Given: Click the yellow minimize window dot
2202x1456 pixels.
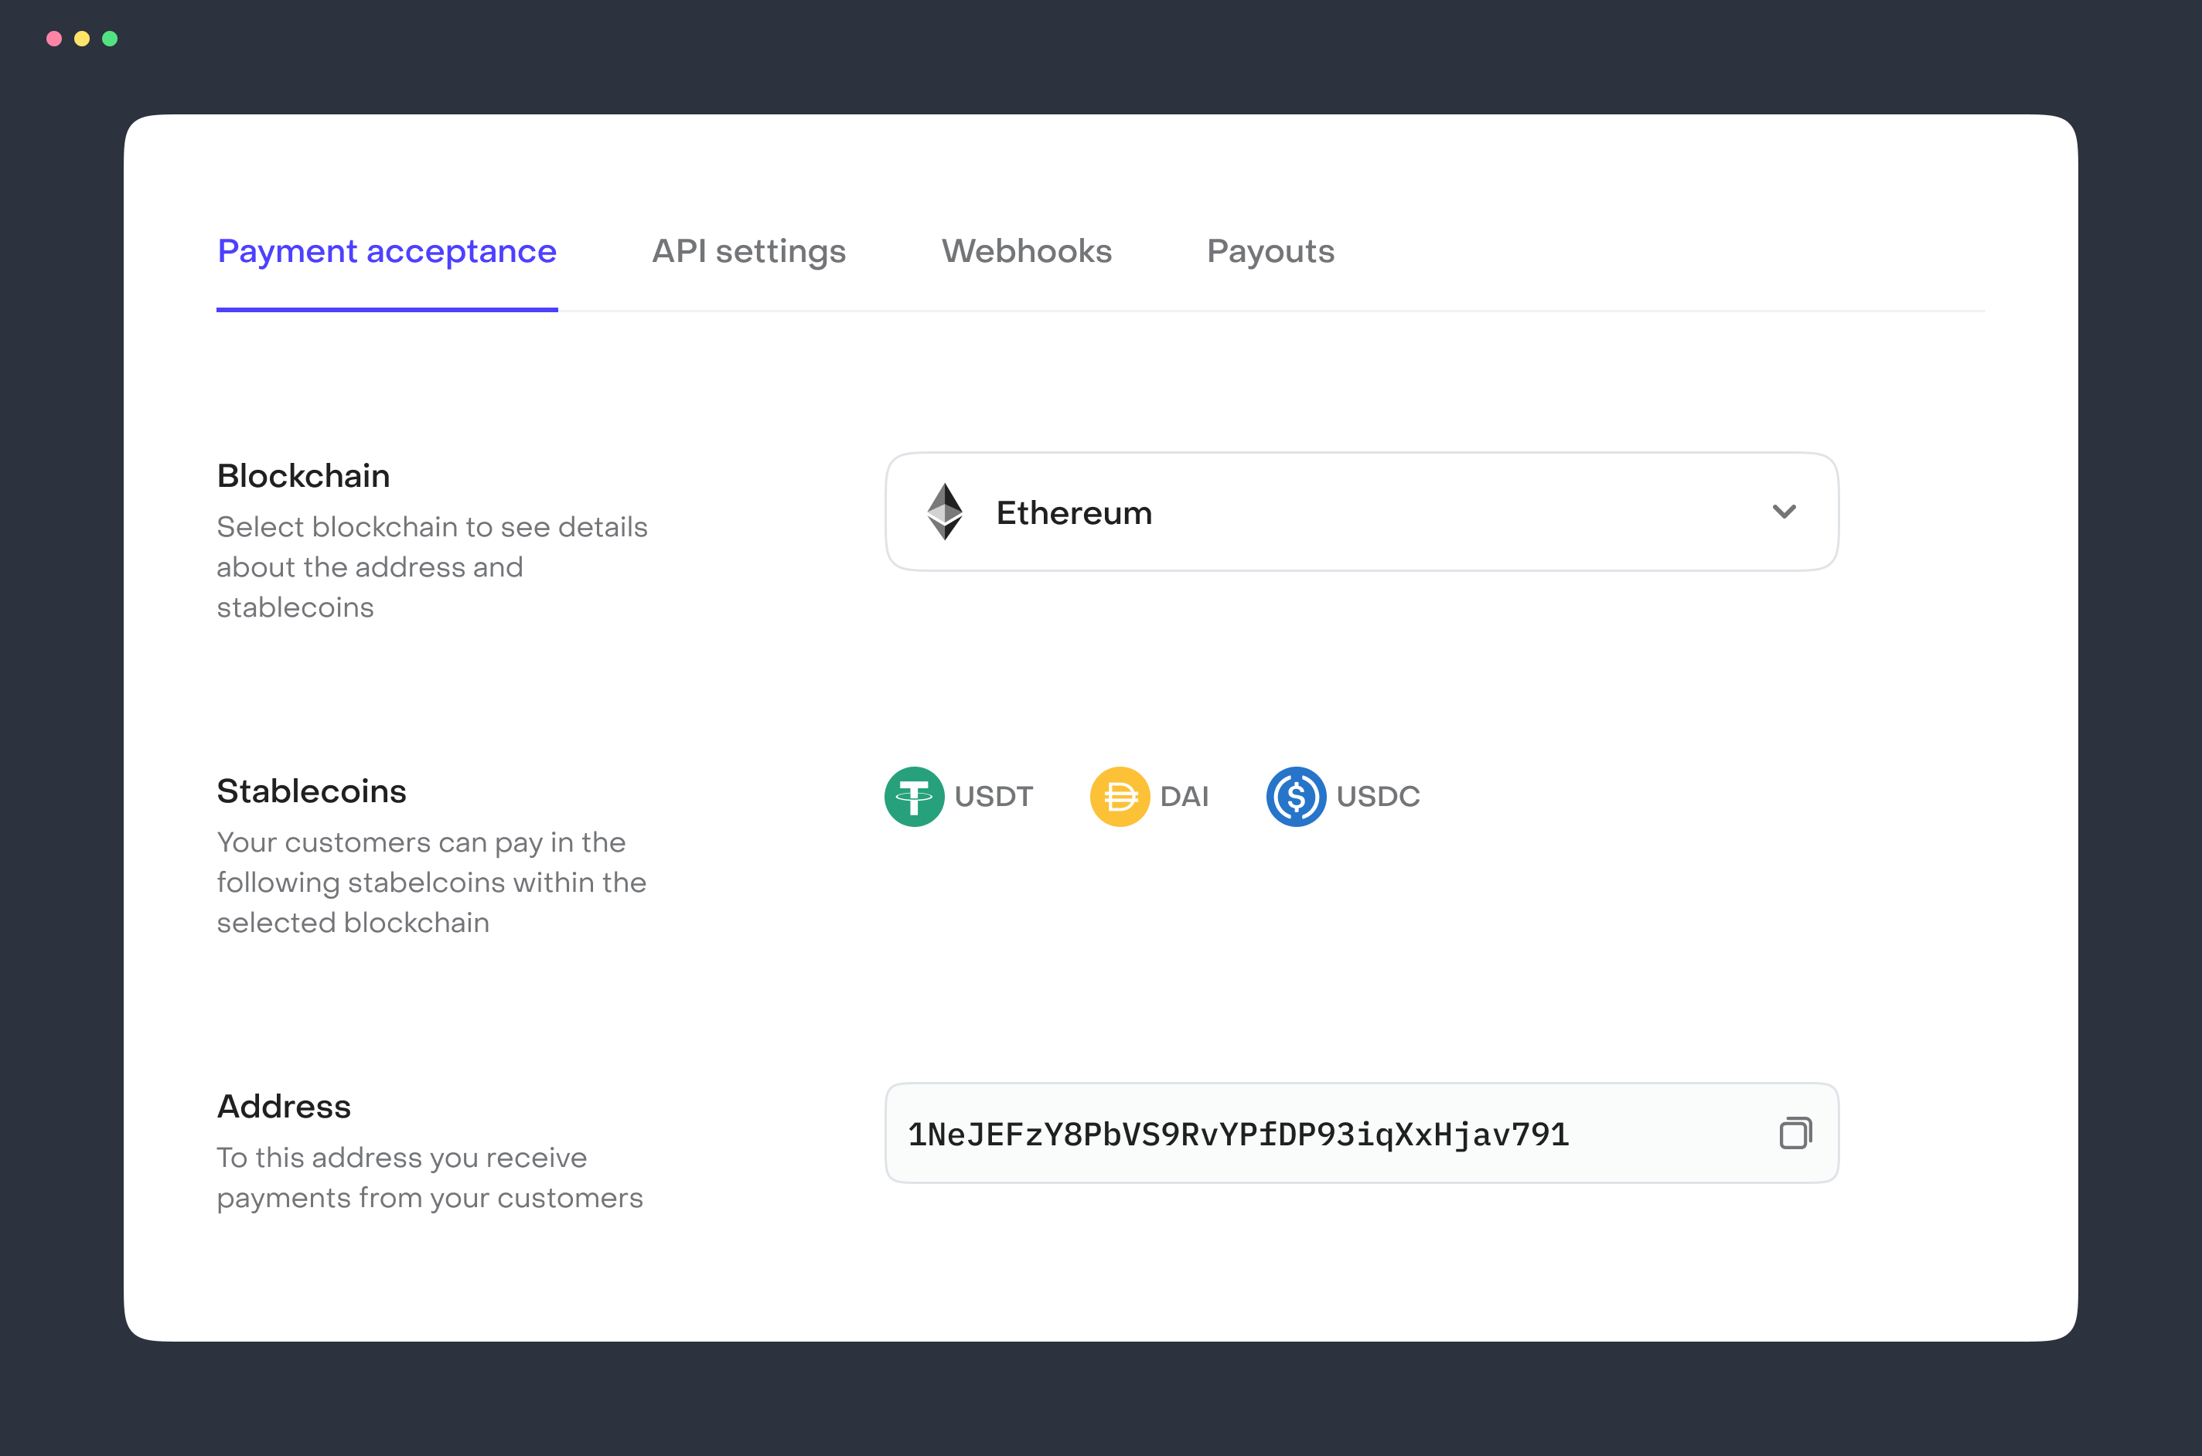Looking at the screenshot, I should point(82,38).
